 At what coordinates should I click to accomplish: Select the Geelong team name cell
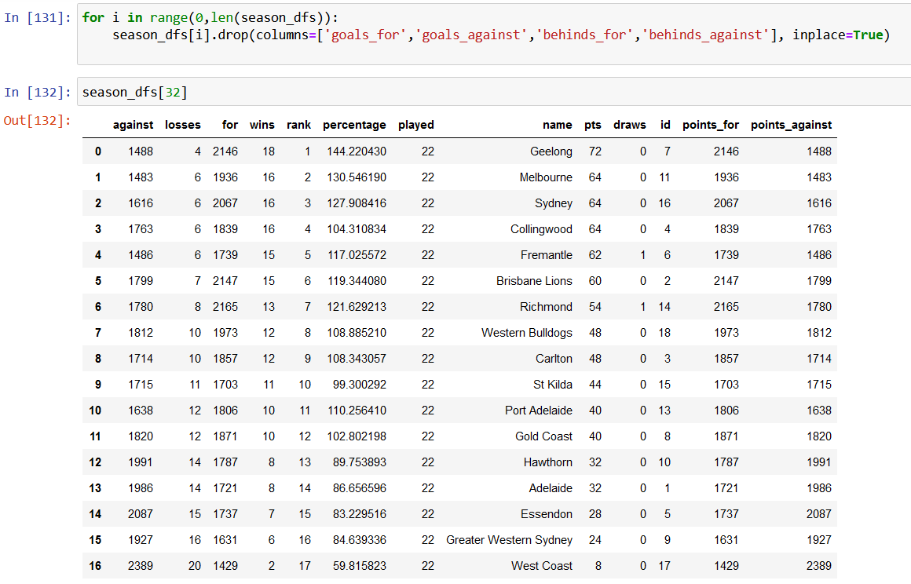[551, 151]
